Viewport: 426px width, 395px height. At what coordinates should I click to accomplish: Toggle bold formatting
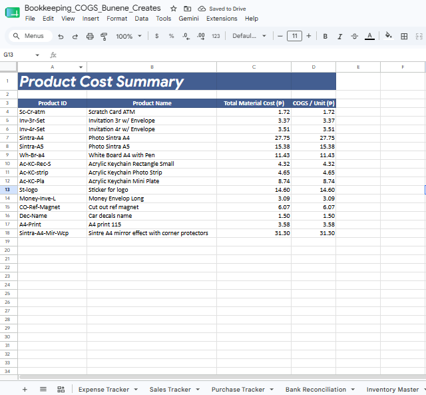coord(325,36)
